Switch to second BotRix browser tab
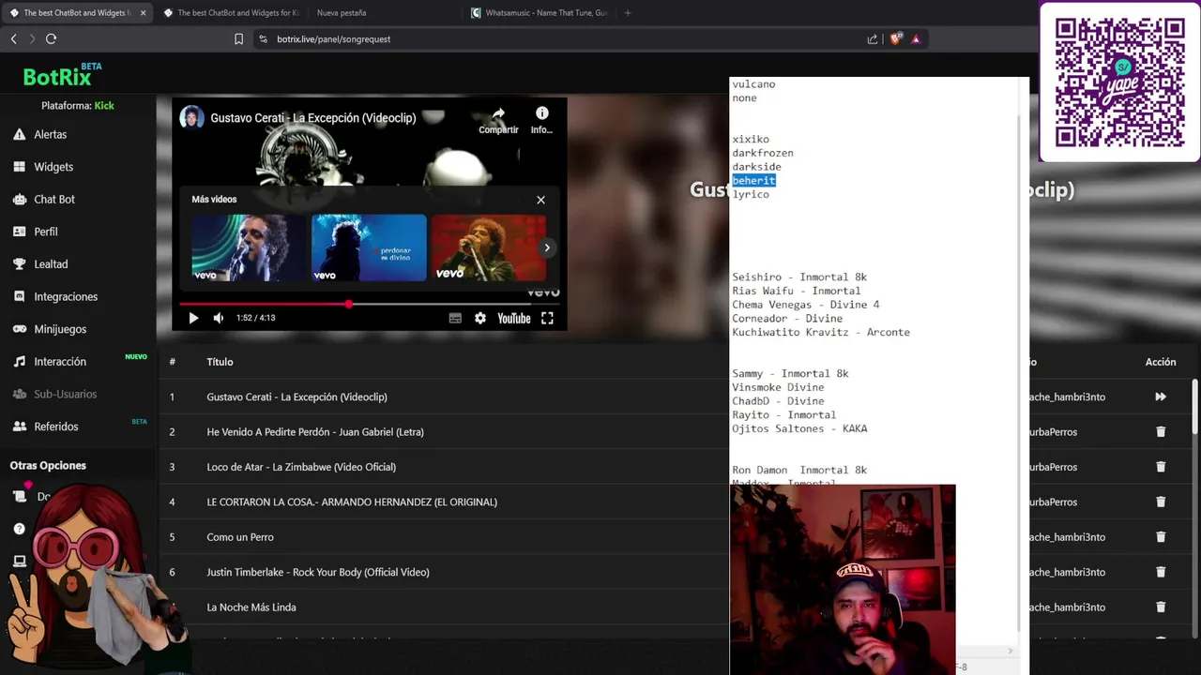 pos(232,13)
